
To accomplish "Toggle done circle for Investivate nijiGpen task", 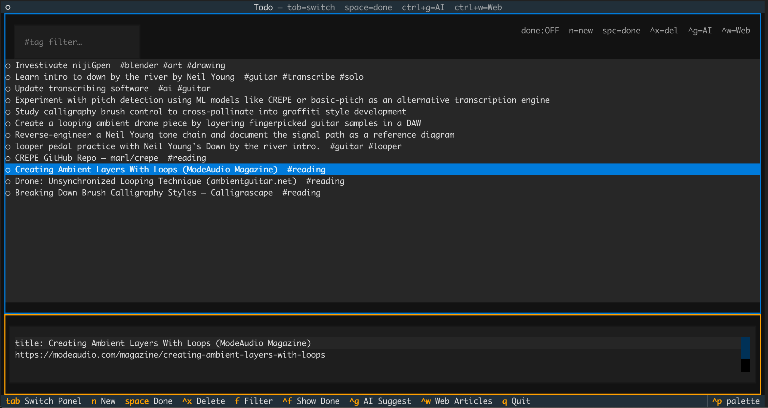I will (8, 66).
